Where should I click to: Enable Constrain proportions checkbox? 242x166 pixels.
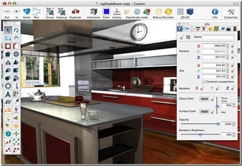point(204,81)
